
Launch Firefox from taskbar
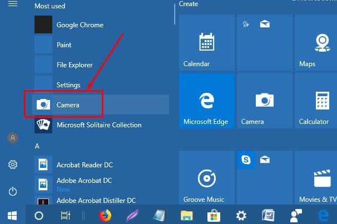pos(105,216)
